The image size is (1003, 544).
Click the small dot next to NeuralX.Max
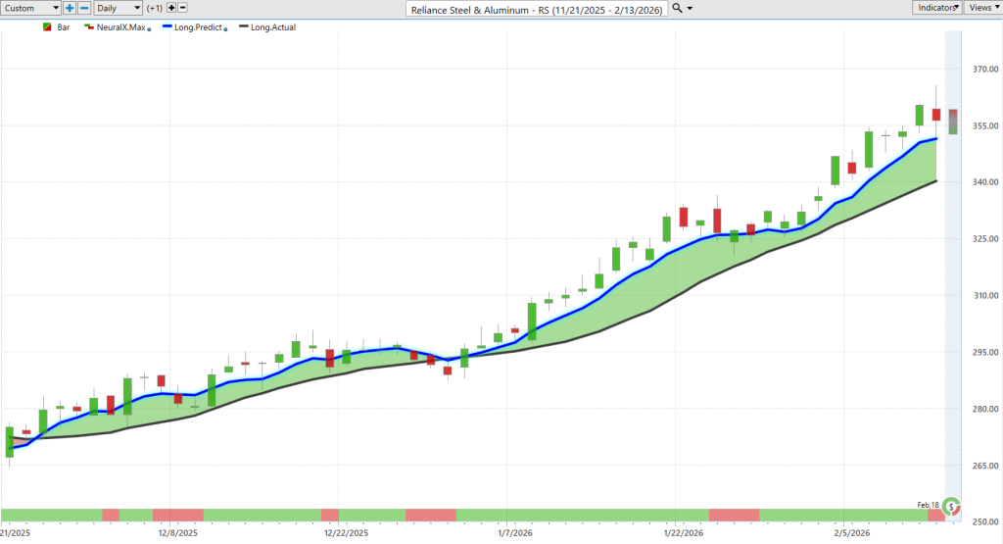click(x=149, y=29)
